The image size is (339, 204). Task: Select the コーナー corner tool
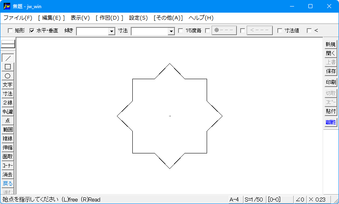point(8,166)
